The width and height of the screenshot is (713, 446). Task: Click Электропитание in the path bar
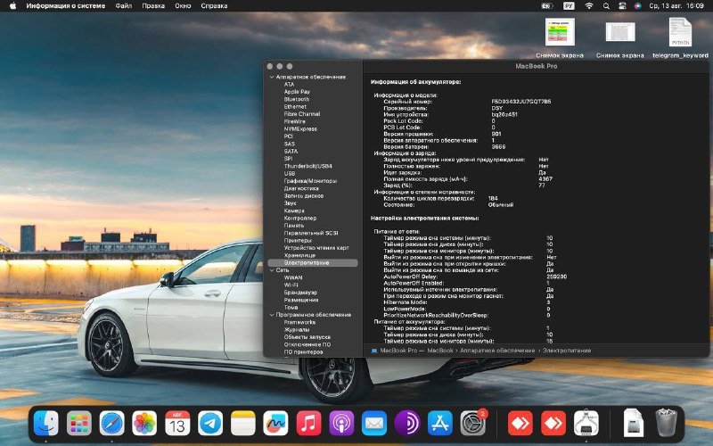(x=567, y=351)
